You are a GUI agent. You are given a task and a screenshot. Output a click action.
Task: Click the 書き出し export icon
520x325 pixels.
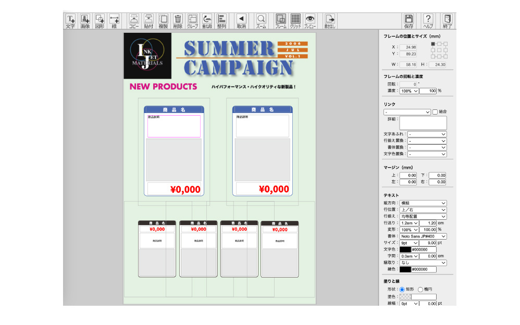click(x=329, y=21)
